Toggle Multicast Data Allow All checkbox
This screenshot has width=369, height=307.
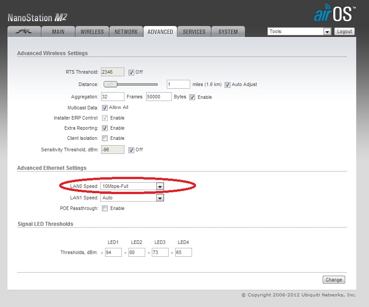click(x=105, y=108)
